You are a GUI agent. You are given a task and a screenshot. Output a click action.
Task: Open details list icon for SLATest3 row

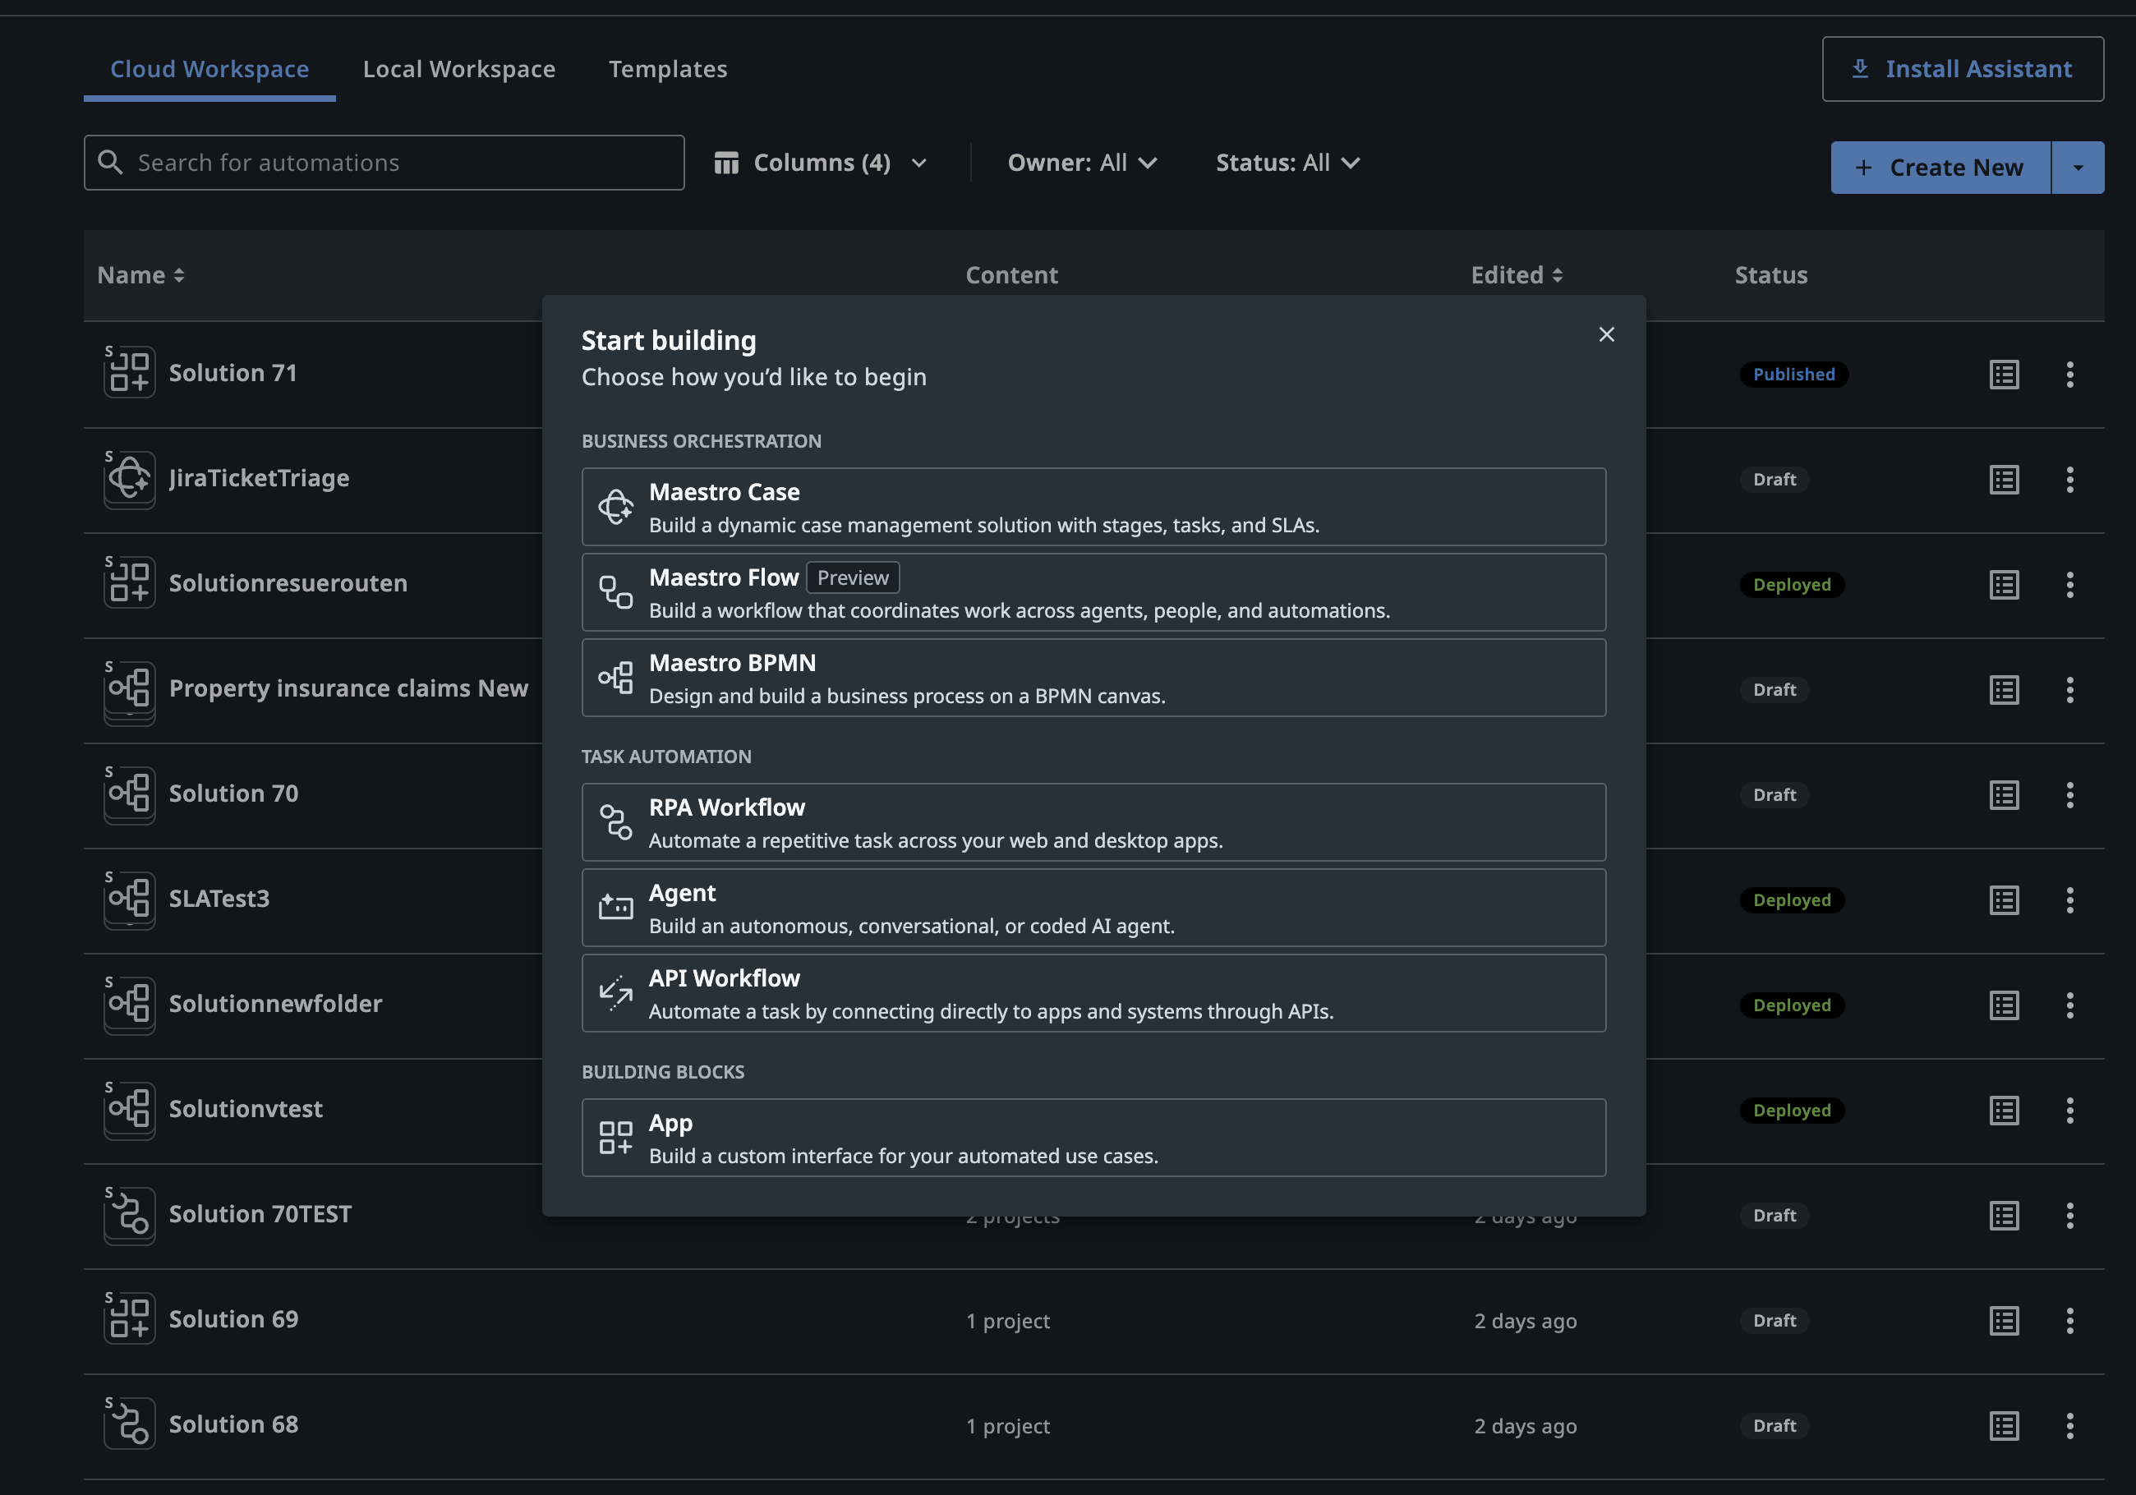point(2004,900)
